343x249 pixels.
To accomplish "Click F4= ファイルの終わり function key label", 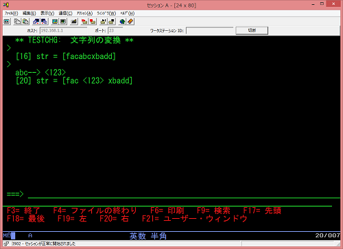I will [x=95, y=211].
